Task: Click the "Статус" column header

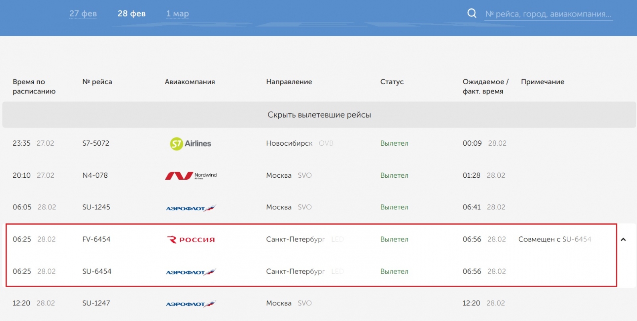Action: [x=392, y=82]
